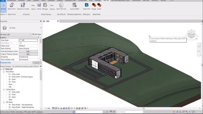Toggle Select Links in status bar
The image size is (203, 114).
tap(174, 112)
